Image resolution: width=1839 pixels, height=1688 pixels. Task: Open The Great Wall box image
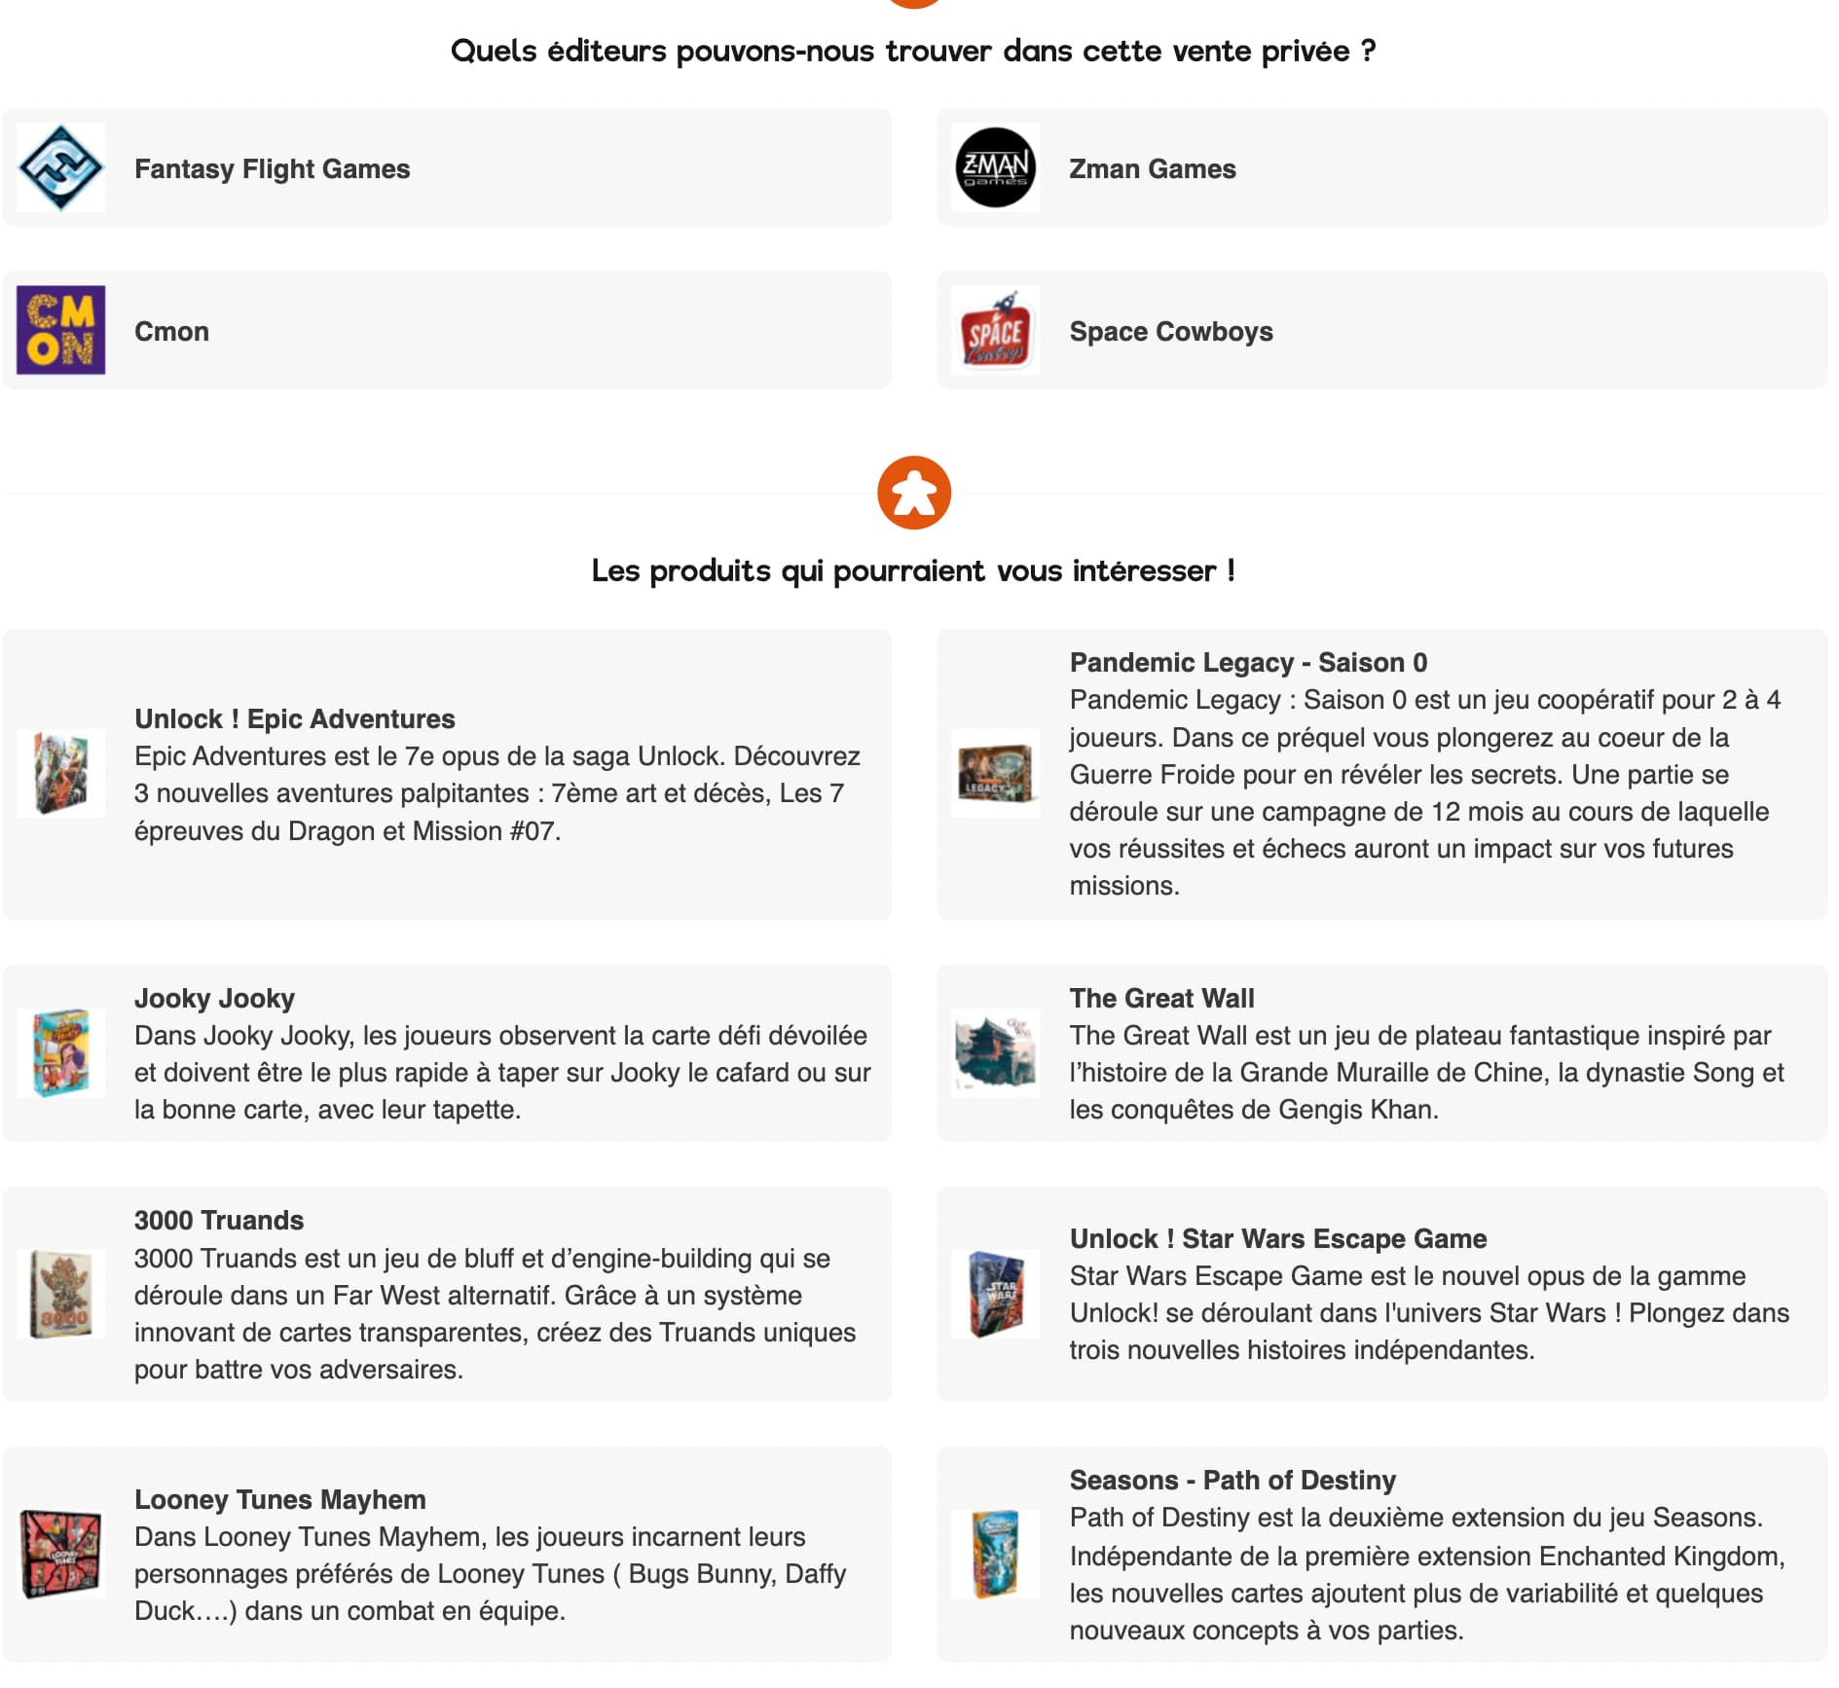pos(996,1053)
